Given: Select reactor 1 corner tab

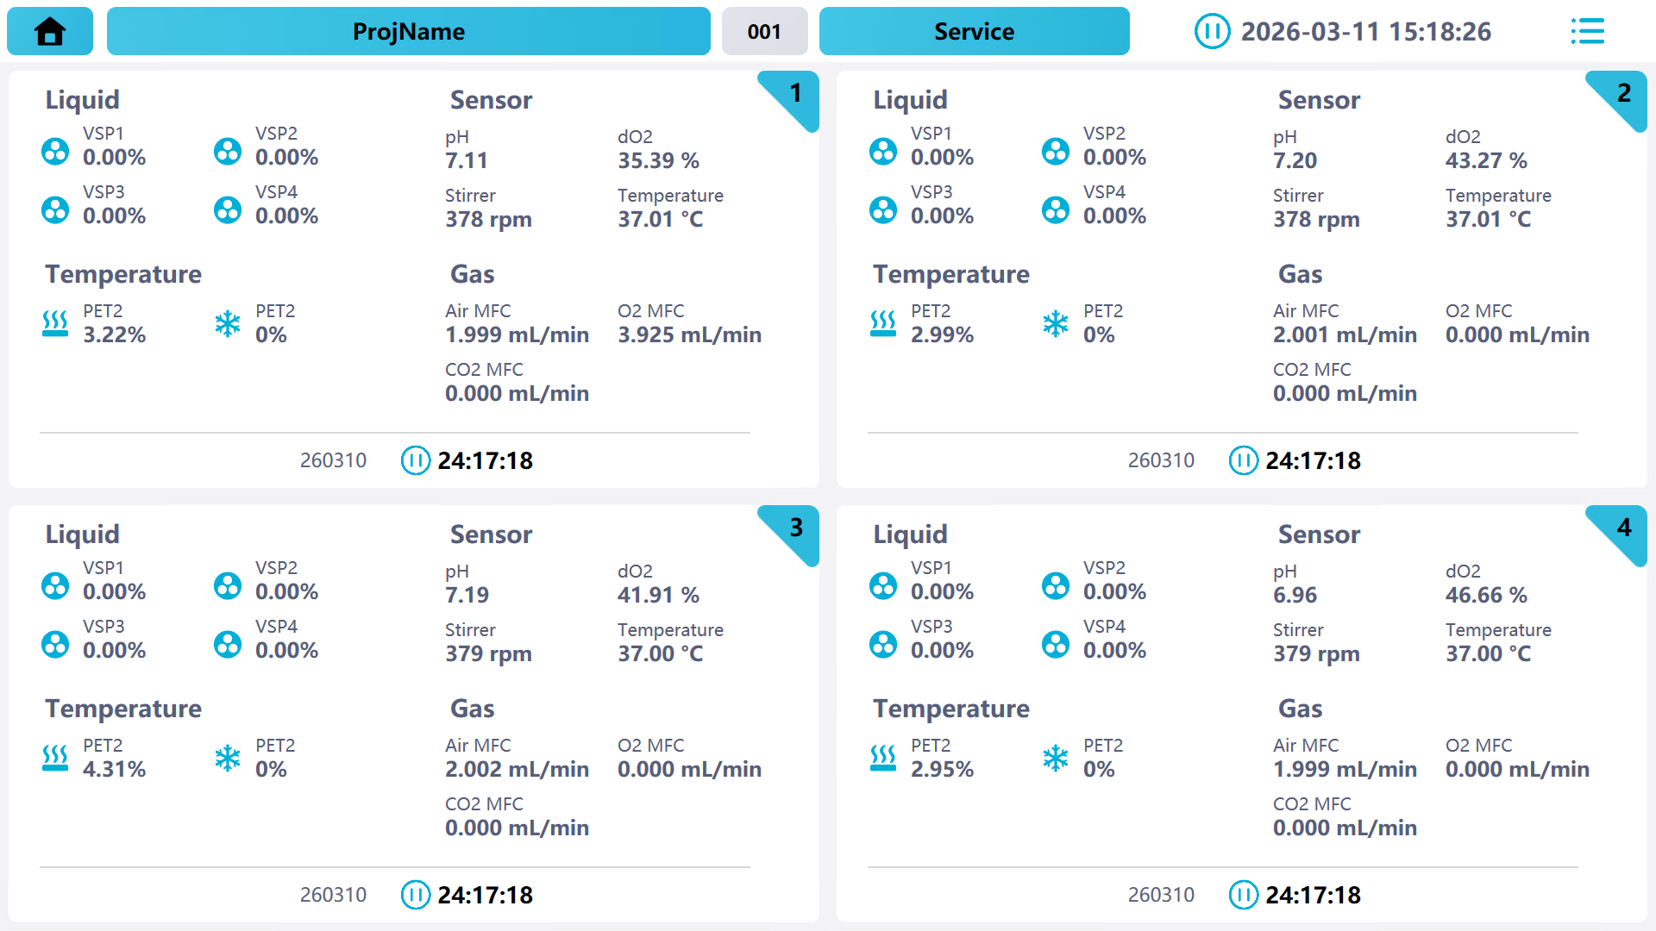Looking at the screenshot, I should pos(793,95).
